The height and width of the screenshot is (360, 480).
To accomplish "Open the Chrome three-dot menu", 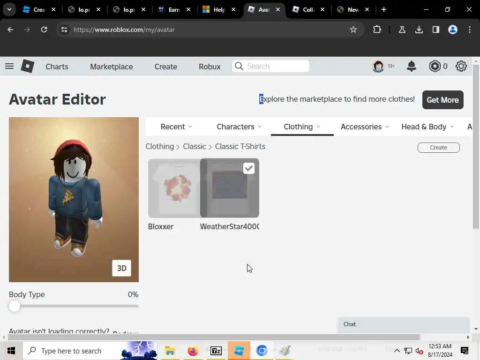I will 470,30.
